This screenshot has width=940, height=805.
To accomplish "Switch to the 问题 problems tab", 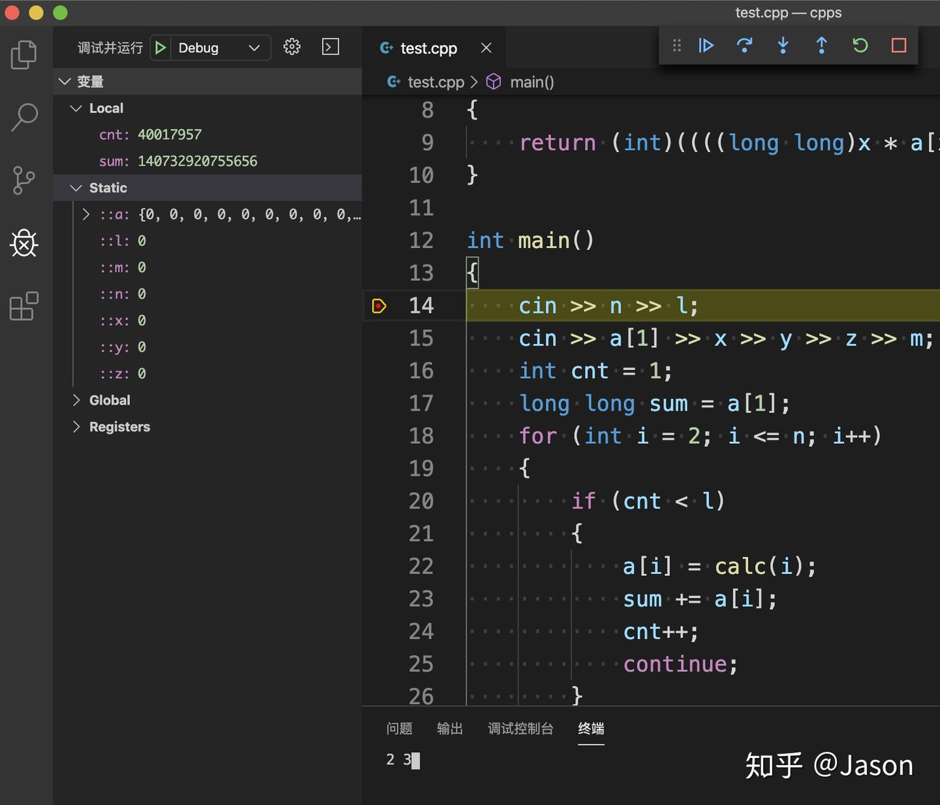I will (x=399, y=729).
